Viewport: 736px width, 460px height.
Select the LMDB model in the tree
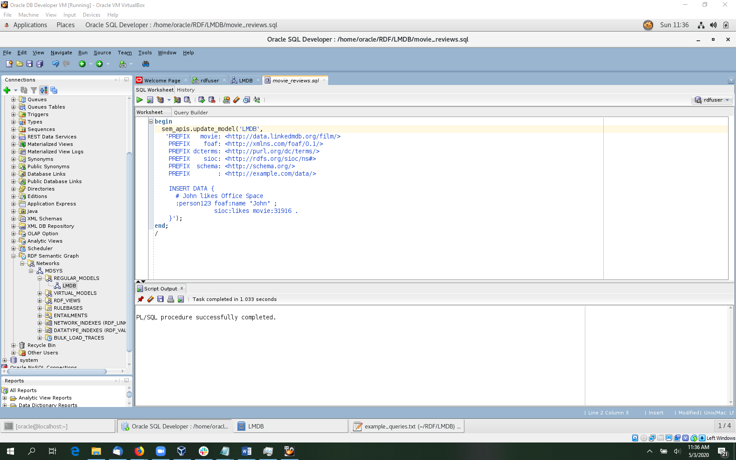69,286
